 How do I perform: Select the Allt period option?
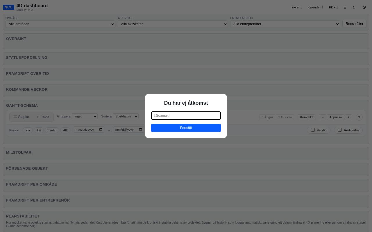point(65,130)
